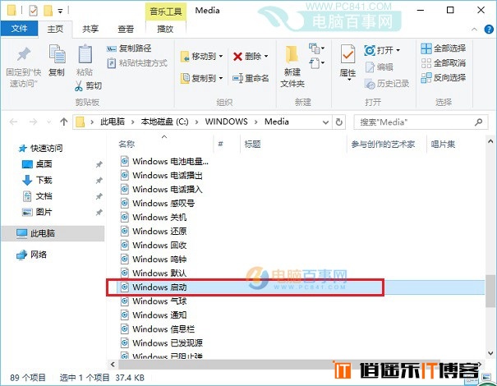
Task: Collapse the ribbon with the chevron
Action: click(x=474, y=30)
